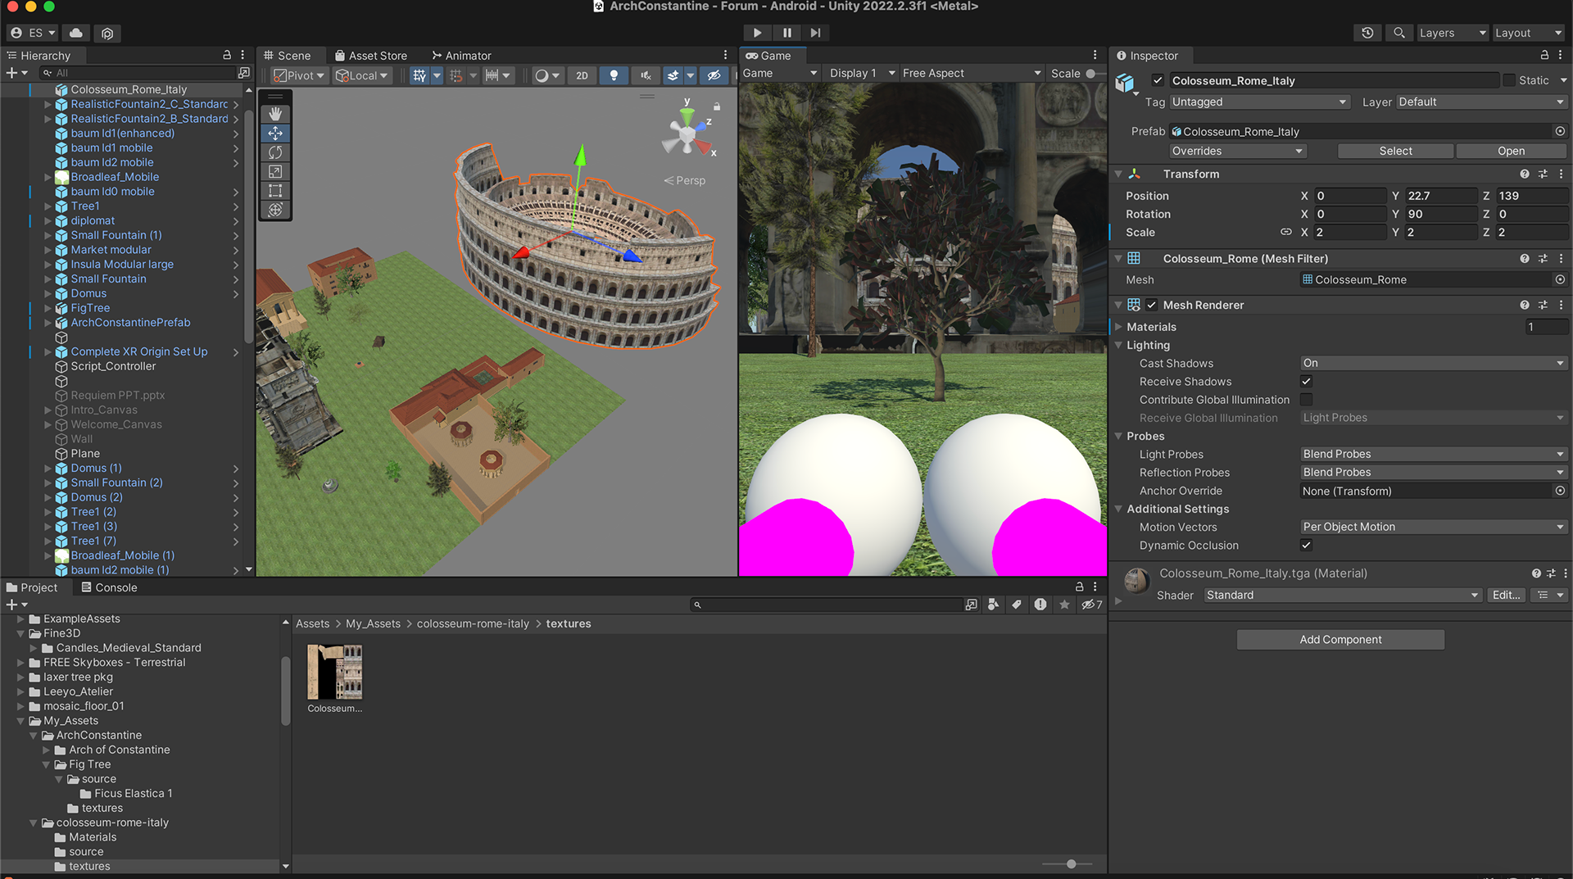
Task: Toggle grid snapping icon in Scene toolbar
Action: tap(419, 75)
